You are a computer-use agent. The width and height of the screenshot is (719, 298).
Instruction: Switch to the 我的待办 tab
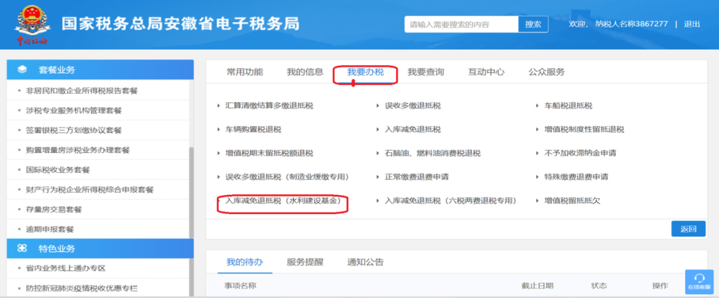coord(245,262)
